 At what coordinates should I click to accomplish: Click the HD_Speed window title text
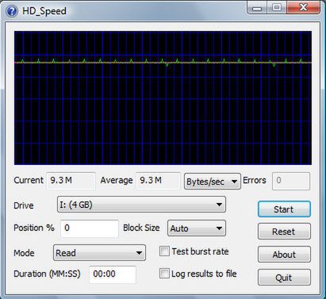[44, 11]
